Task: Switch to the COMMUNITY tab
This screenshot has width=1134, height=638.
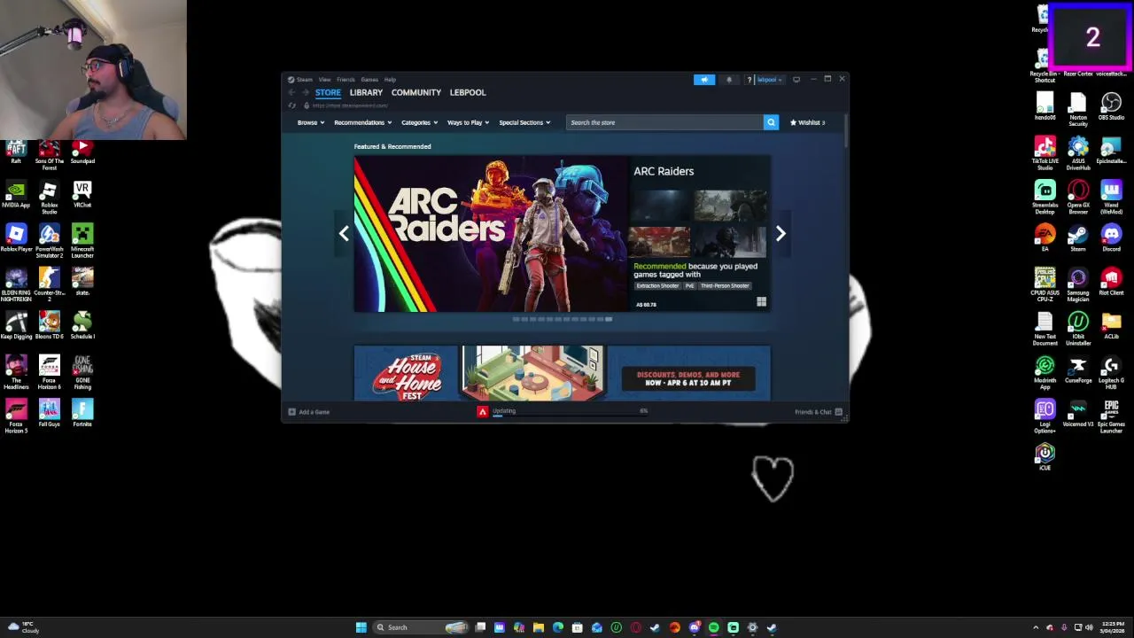Action: pos(416,92)
